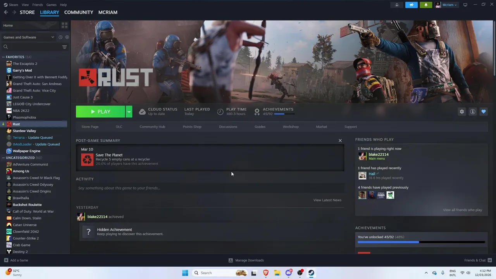Open the View menu

[25, 5]
